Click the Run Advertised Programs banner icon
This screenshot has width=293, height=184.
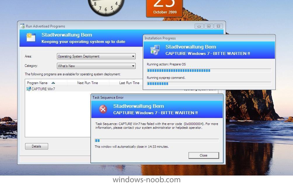pos(31,37)
